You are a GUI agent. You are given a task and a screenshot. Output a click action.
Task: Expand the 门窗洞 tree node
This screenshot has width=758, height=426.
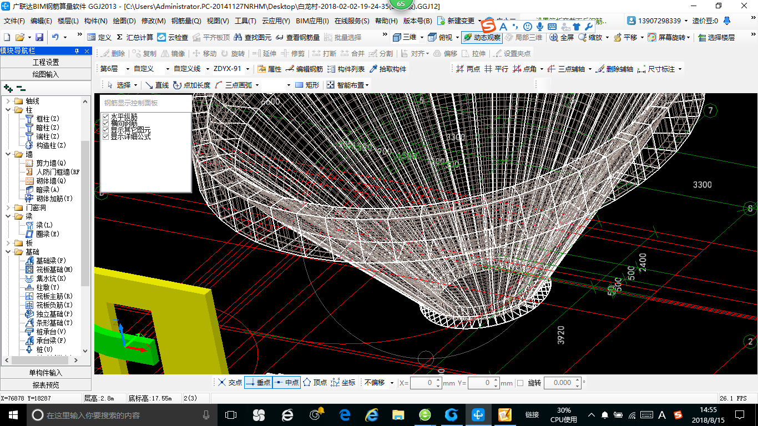pos(8,207)
